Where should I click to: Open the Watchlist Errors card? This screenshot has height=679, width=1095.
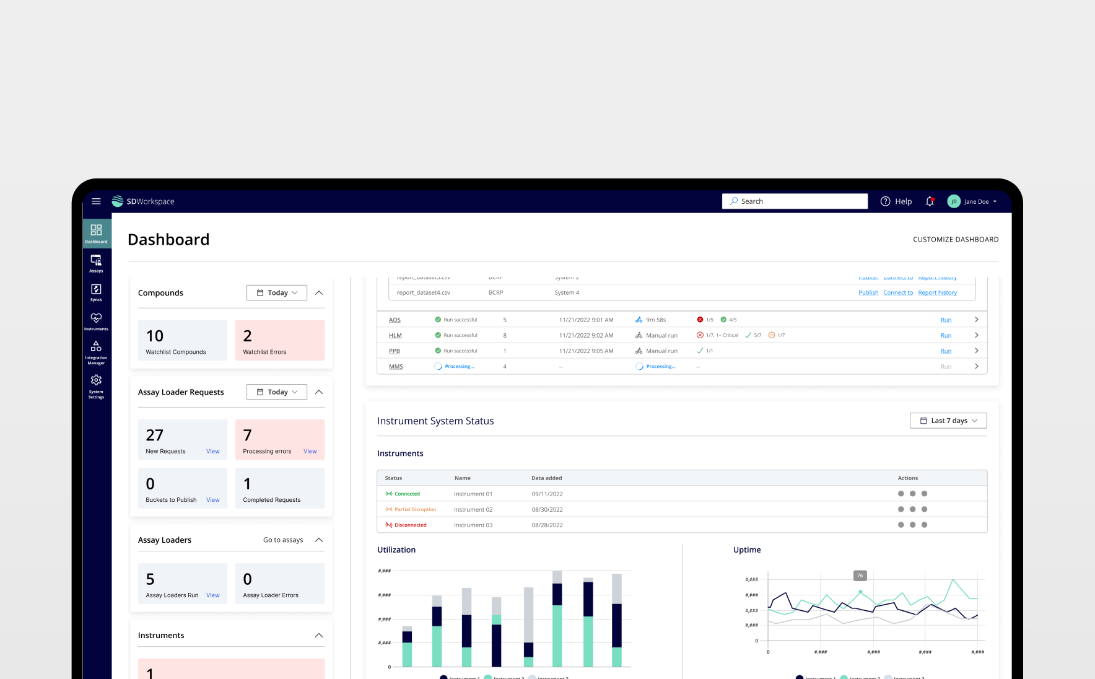[x=280, y=340]
